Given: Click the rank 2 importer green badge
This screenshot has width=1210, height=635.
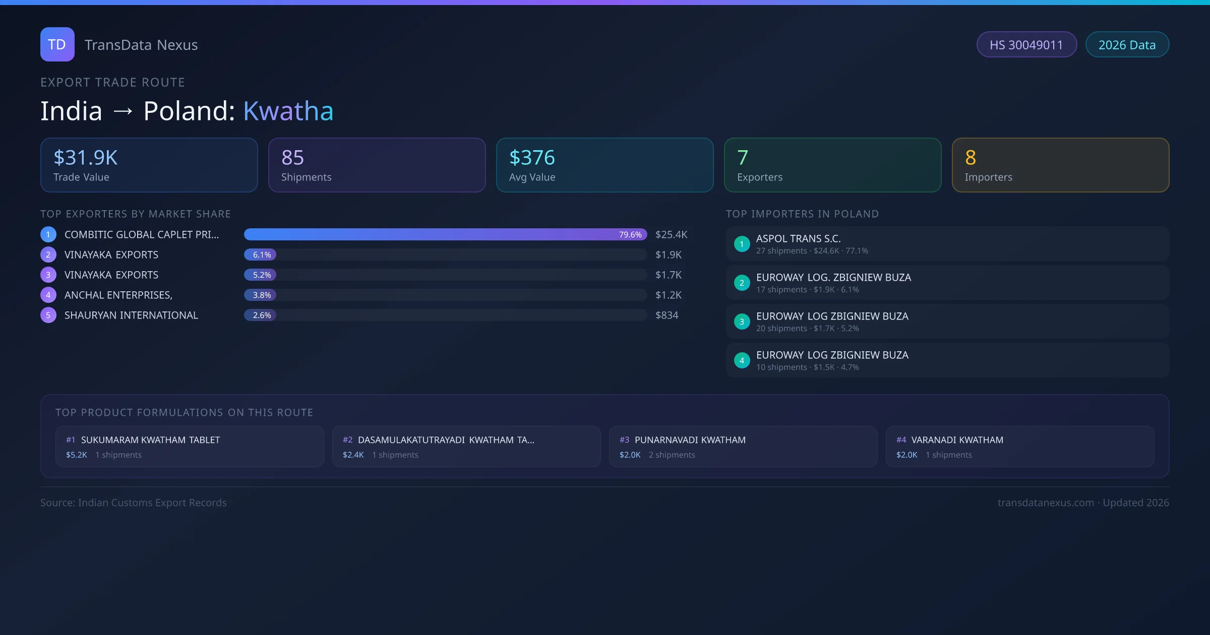Looking at the screenshot, I should 742,283.
